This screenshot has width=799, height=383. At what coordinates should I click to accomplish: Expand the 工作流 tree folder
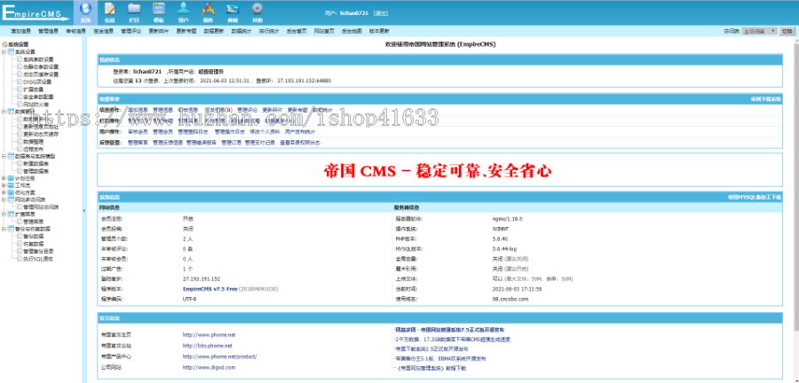pos(4,185)
